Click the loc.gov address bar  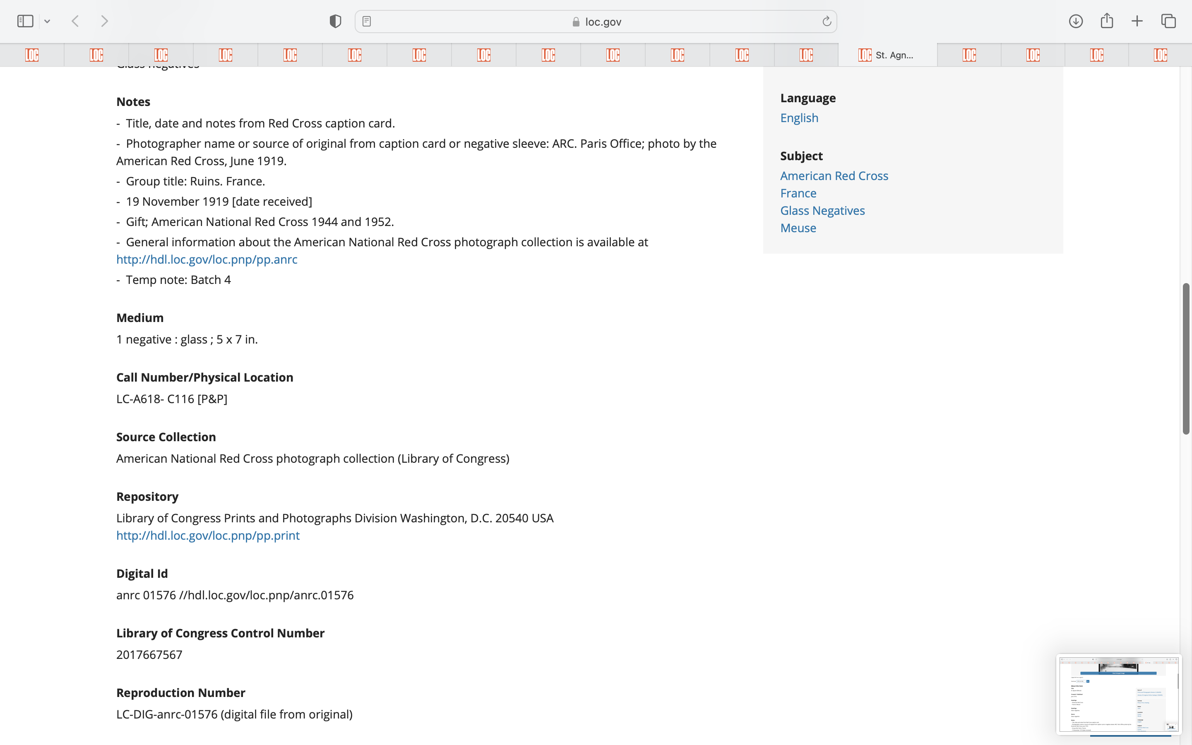tap(596, 22)
